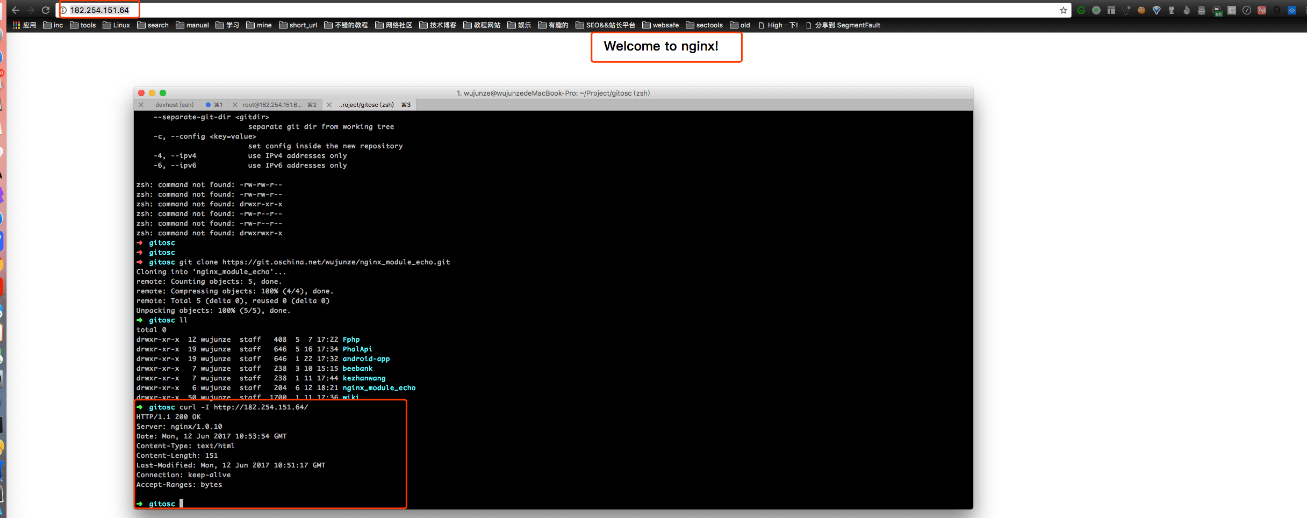1307x518 pixels.
Task: Click the Vue devtools extension icon
Action: [x=1126, y=10]
